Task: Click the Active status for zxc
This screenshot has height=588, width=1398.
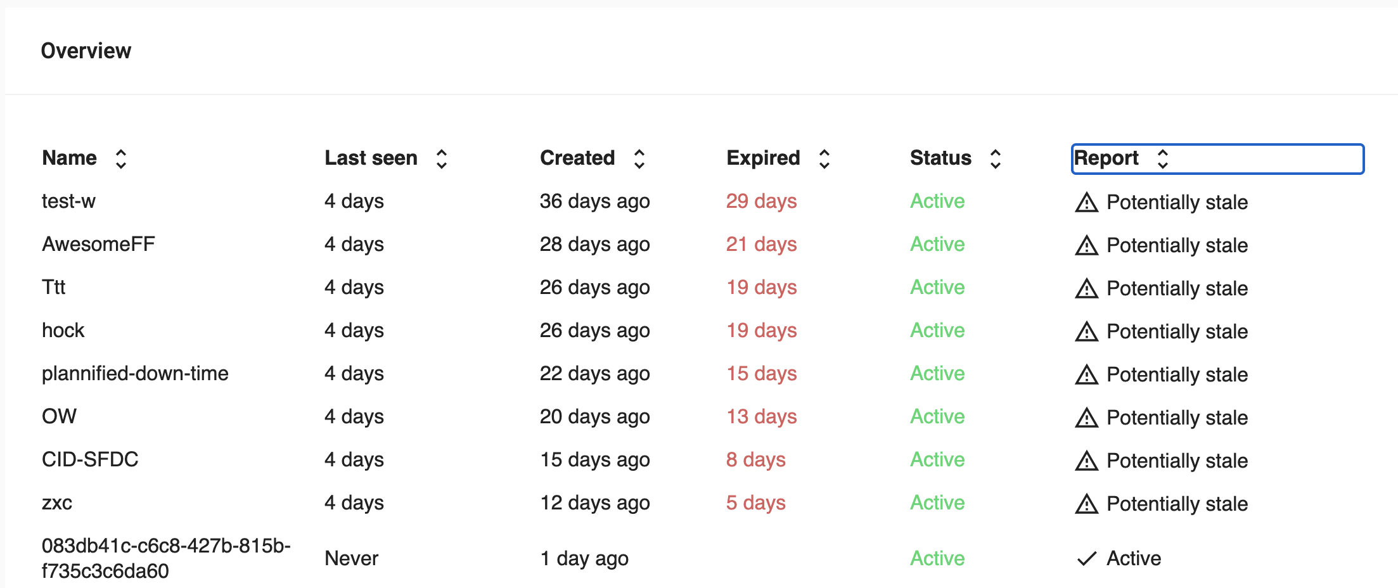Action: click(937, 502)
